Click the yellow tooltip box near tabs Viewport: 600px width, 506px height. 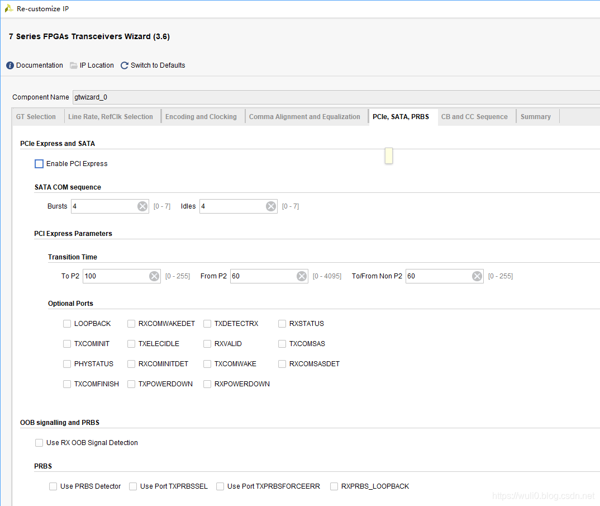coord(389,156)
